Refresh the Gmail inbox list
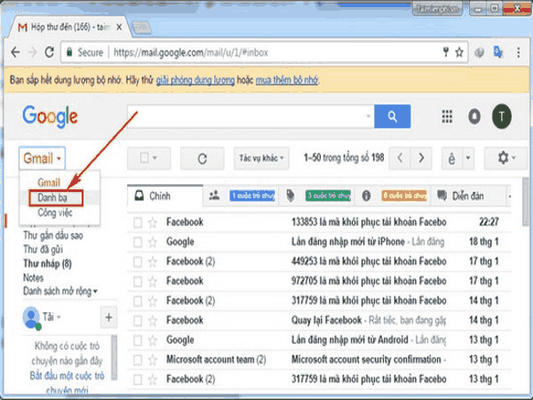This screenshot has height=400, width=533. (203, 158)
